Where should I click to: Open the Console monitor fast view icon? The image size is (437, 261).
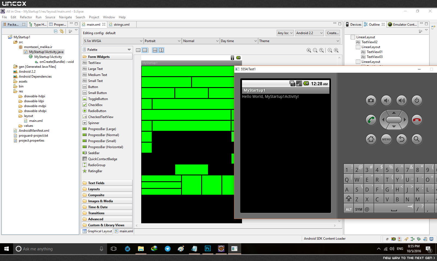431,239
